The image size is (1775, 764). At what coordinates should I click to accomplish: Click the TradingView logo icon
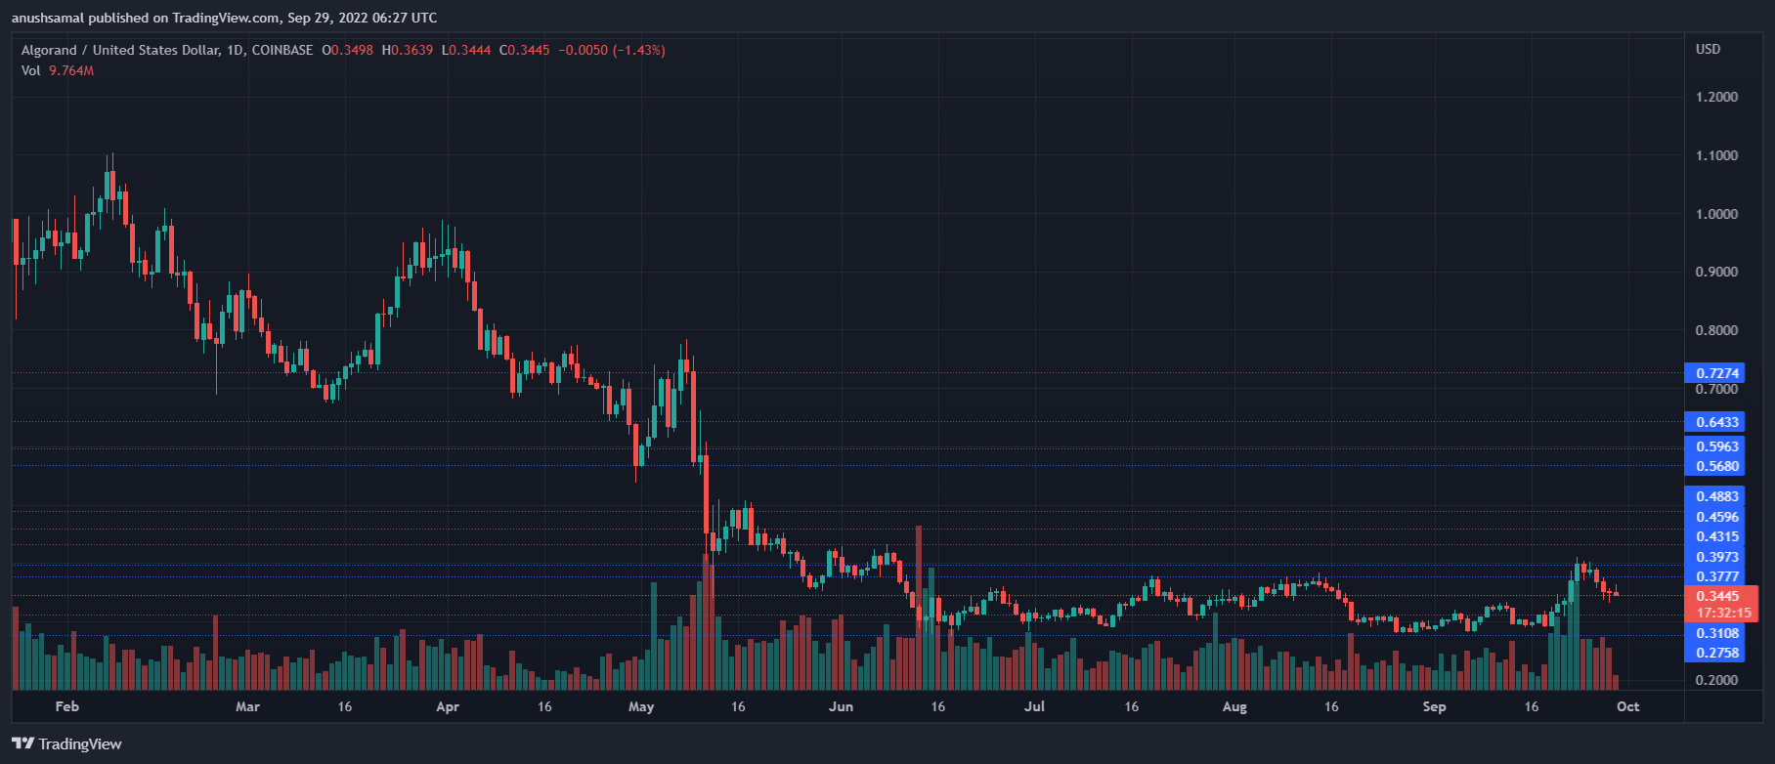pyautogui.click(x=22, y=743)
